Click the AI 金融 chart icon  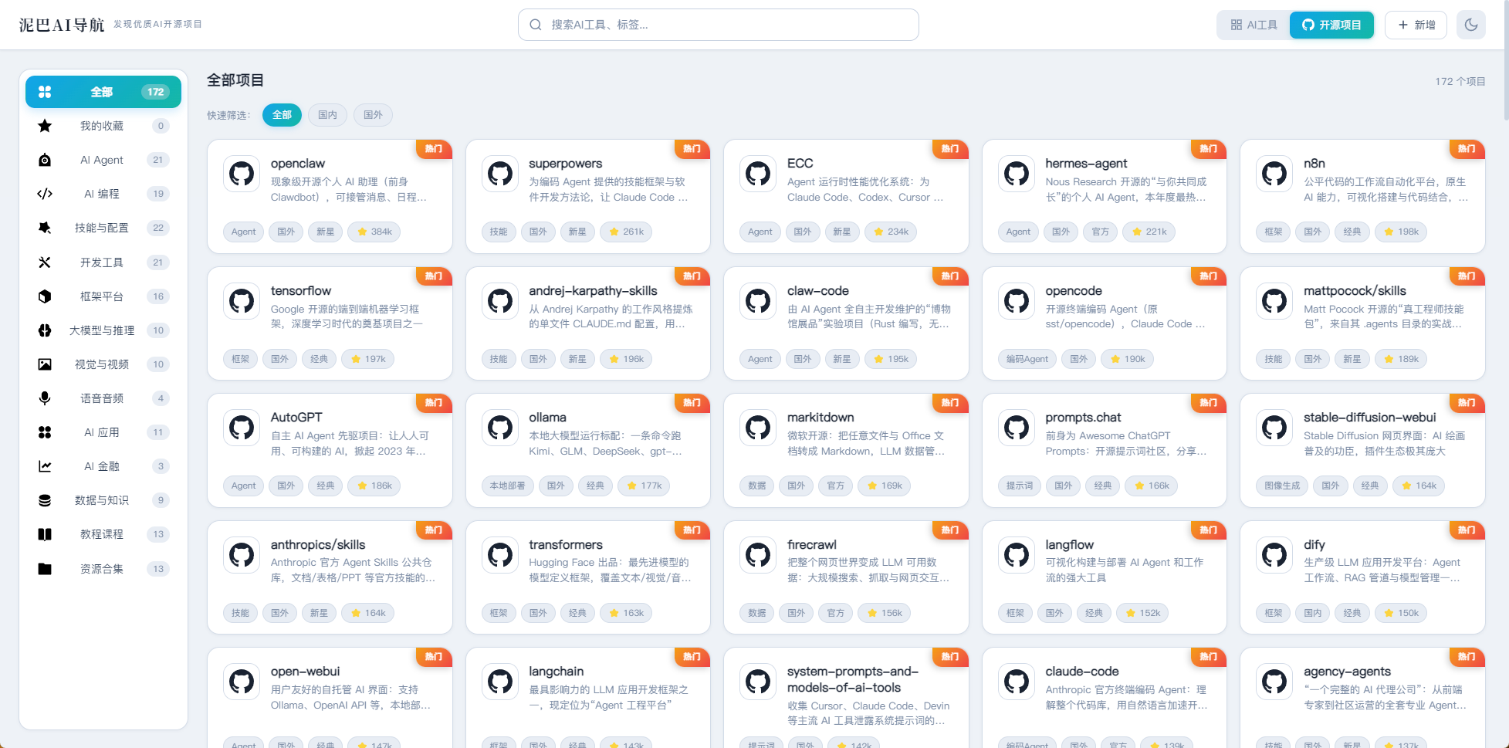(45, 466)
